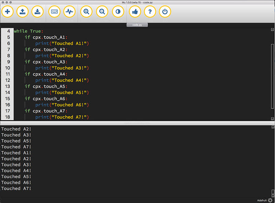Click line number 18 in the gutter

(8, 117)
